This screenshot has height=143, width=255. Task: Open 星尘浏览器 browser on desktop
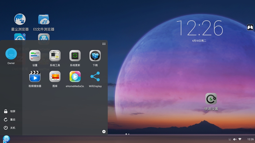click(x=20, y=19)
